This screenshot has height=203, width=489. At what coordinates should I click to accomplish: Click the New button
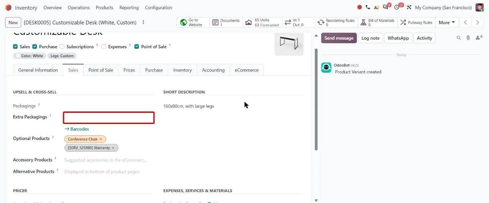[13, 22]
